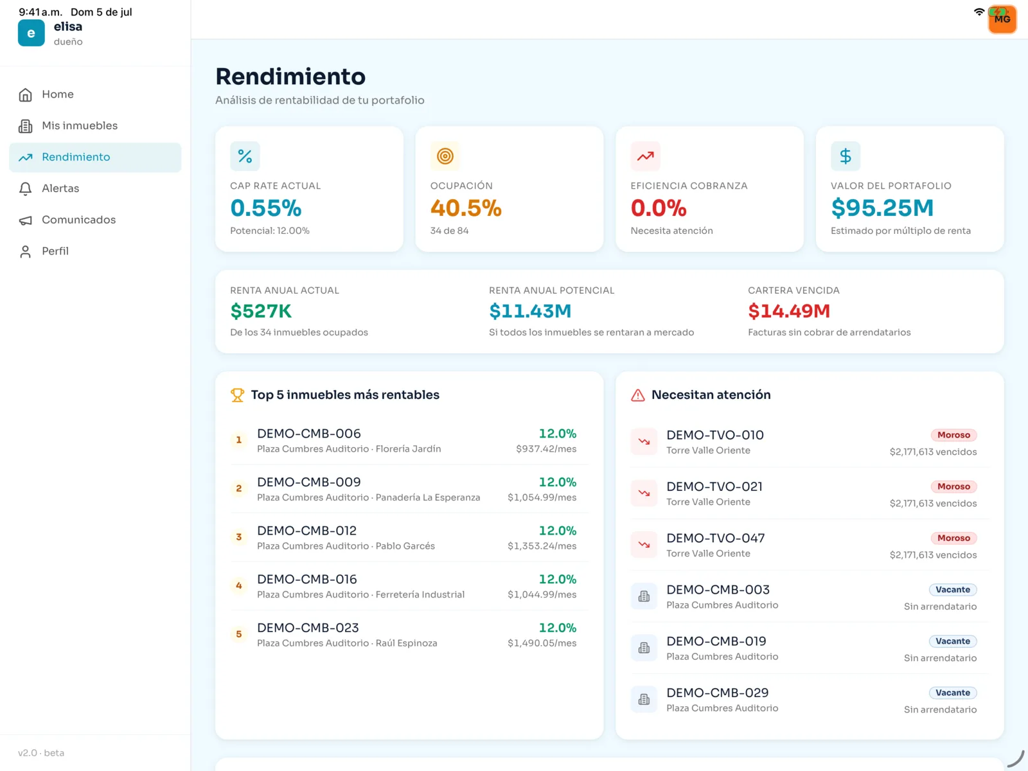Click the downtrend icon for DEMO-TVO-010
Viewport: 1028px width, 771px height.
(644, 441)
